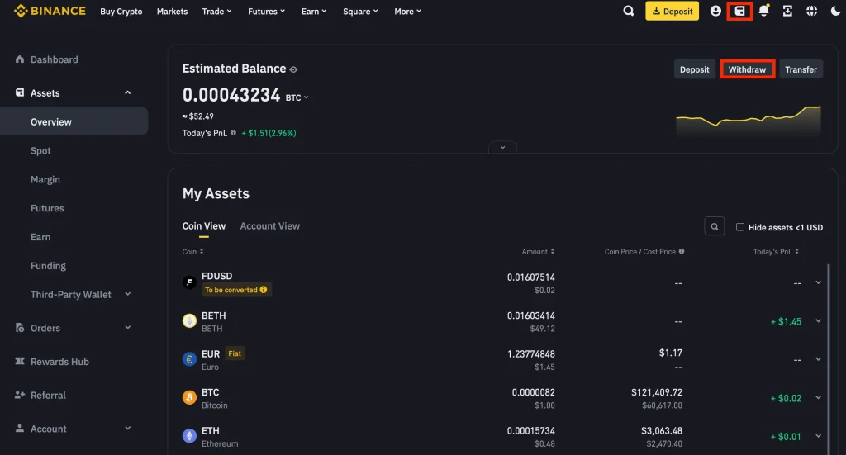
Task: Expand the FDUSD row chevron
Action: coord(819,282)
